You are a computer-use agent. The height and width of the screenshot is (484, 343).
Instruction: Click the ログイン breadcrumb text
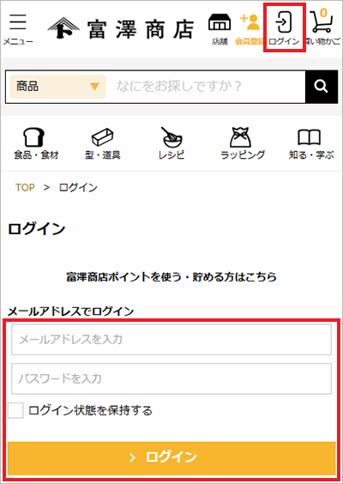[78, 187]
